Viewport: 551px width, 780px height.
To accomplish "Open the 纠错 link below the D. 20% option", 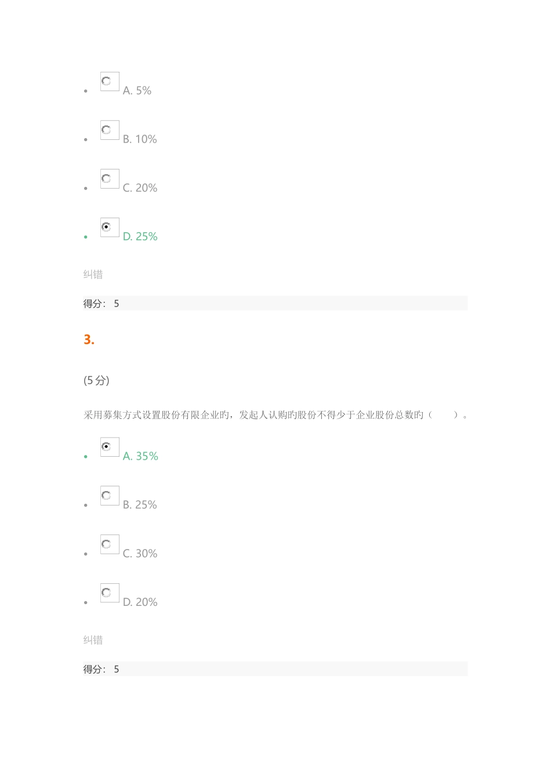I will point(93,640).
